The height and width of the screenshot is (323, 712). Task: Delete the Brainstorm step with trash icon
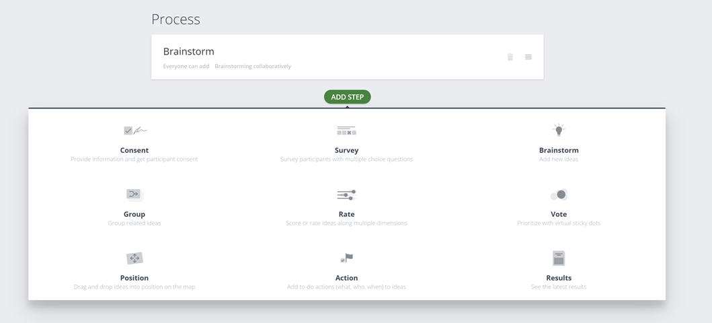pos(510,57)
